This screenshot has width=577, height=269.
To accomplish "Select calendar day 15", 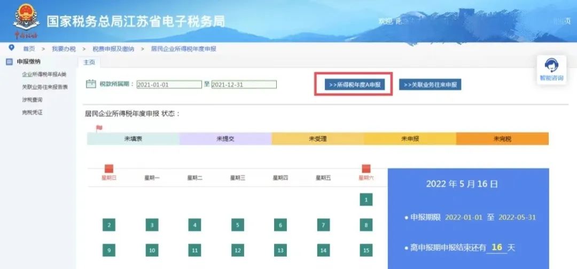I will 366,250.
